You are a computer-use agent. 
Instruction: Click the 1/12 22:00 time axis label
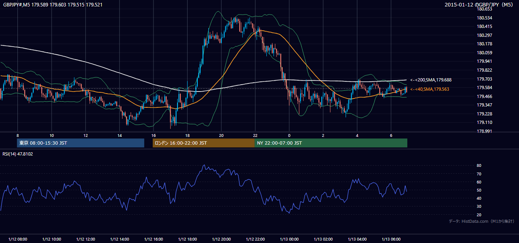(255, 239)
